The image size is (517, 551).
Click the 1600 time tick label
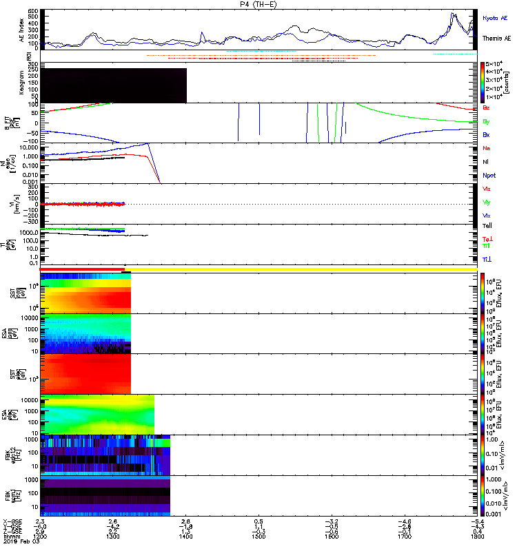[x=332, y=537]
